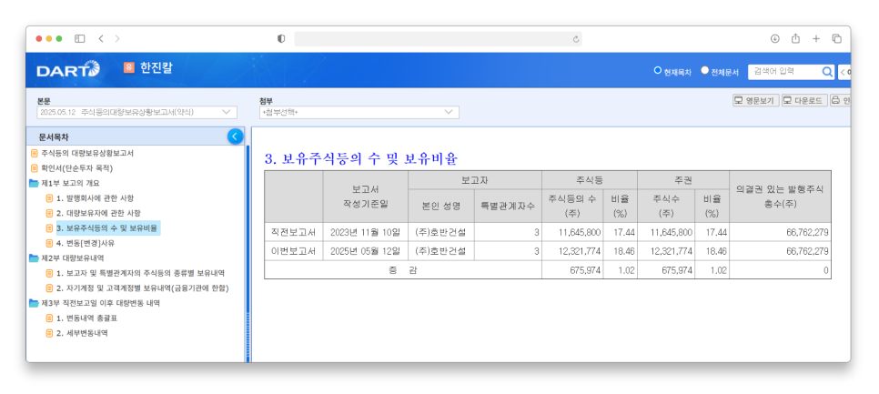This screenshot has height=394, width=879.
Task: Click the orange badge beside 한진칼
Action: point(129,68)
